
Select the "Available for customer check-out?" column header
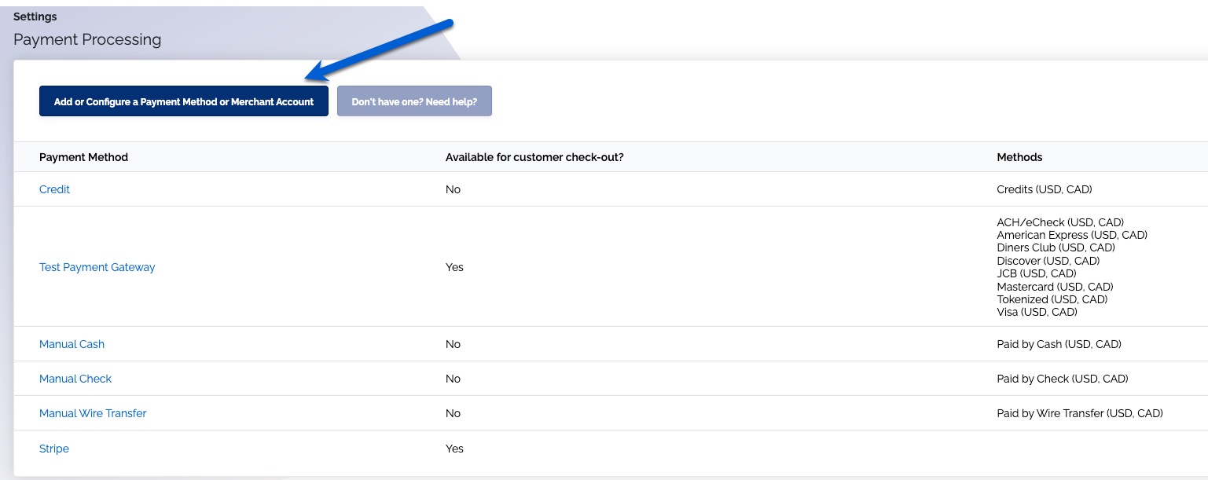coord(534,157)
